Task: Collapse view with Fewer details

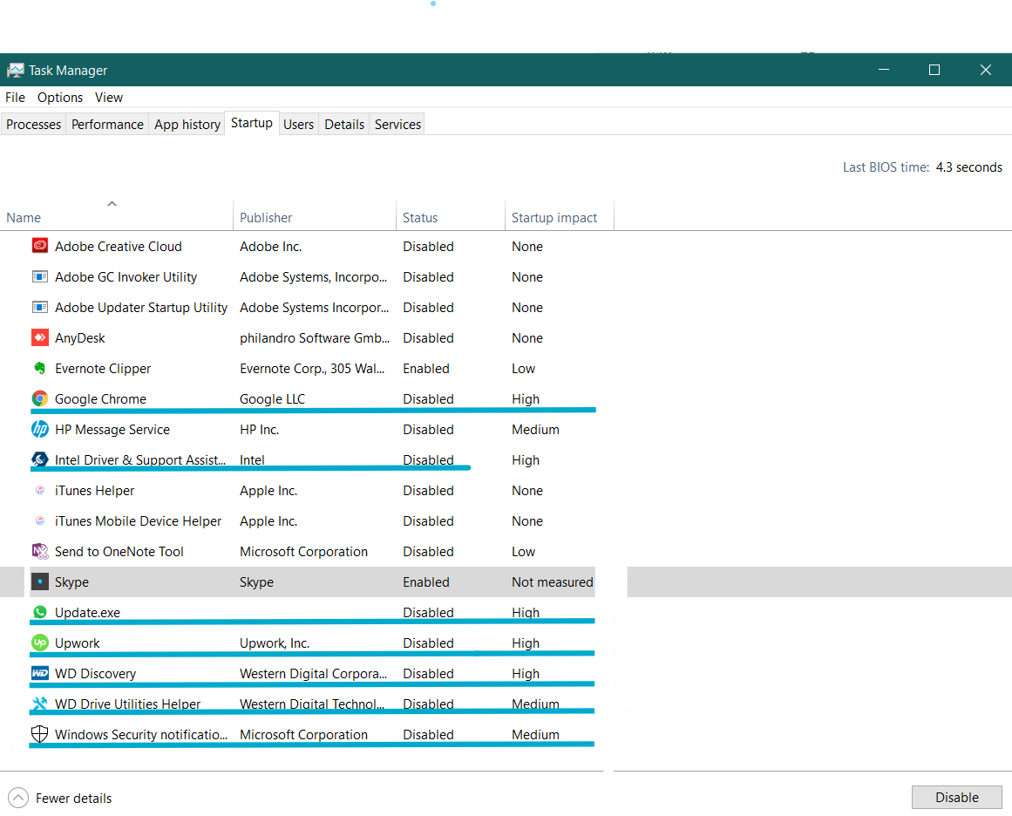Action: pyautogui.click(x=60, y=798)
